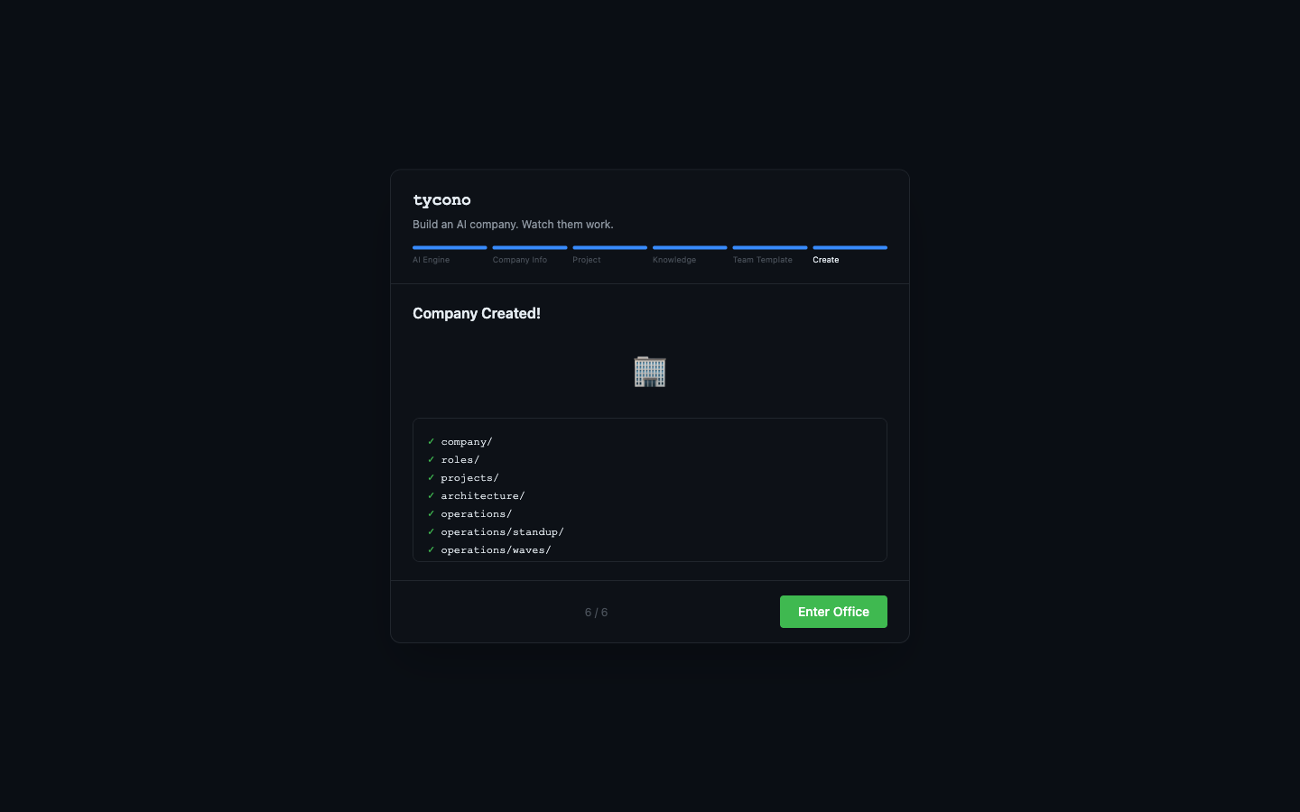This screenshot has width=1300, height=812.
Task: Click the checkmark beside operations/waves/
Action: 431,549
